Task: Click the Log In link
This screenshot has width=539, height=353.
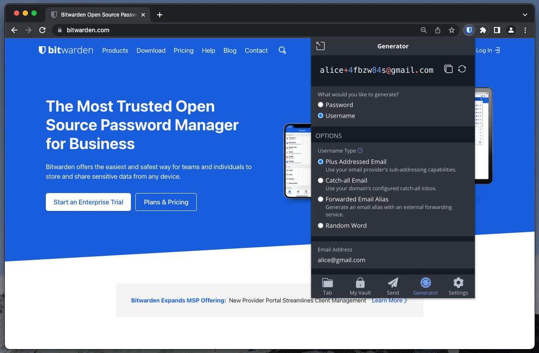Action: pyautogui.click(x=488, y=51)
